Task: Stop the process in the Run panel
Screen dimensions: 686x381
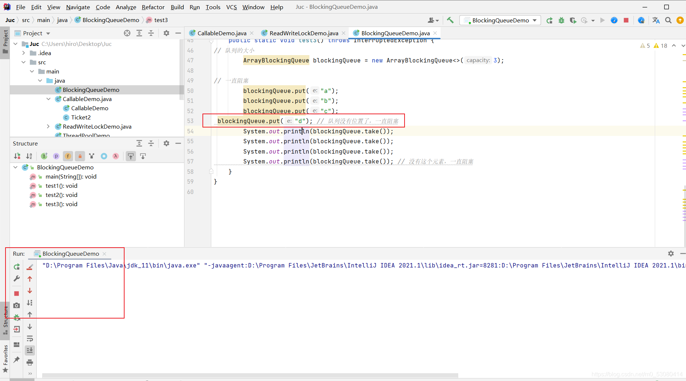Action: (x=17, y=294)
